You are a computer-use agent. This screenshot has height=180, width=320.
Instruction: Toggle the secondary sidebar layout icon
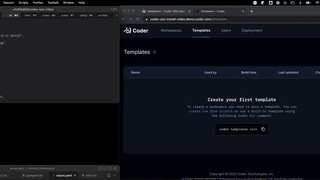pos(110,168)
